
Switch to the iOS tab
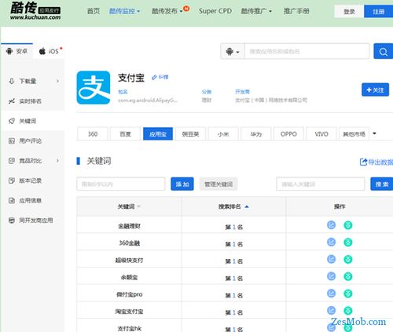(x=49, y=51)
